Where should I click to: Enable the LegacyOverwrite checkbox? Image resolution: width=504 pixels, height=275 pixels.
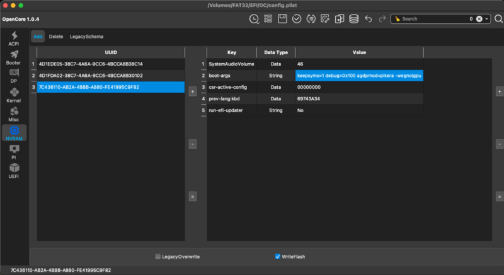click(158, 257)
